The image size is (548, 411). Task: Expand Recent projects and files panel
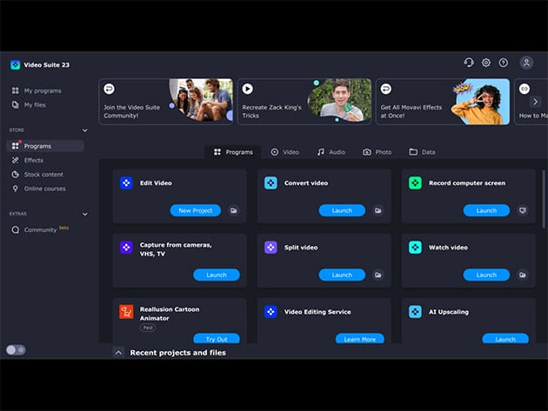[x=119, y=353]
